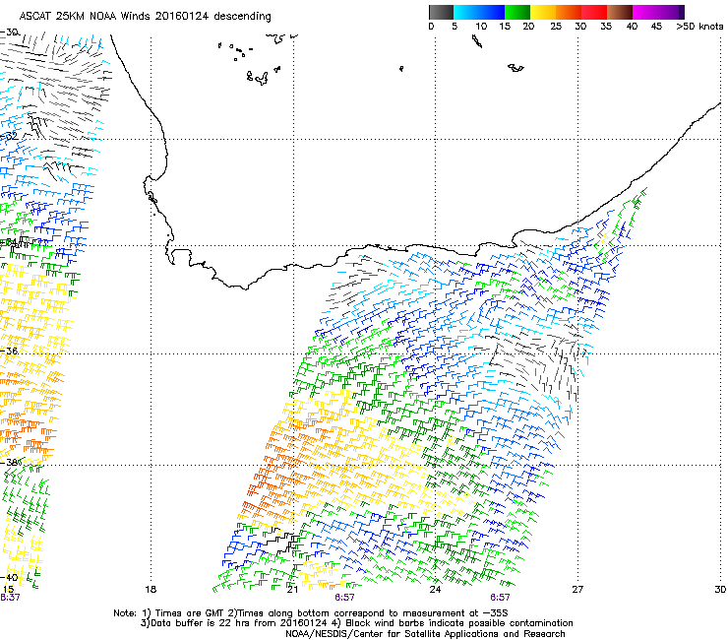This screenshot has height=640, width=728.
Task: Click the legend tick label '25'
Action: [x=556, y=27]
